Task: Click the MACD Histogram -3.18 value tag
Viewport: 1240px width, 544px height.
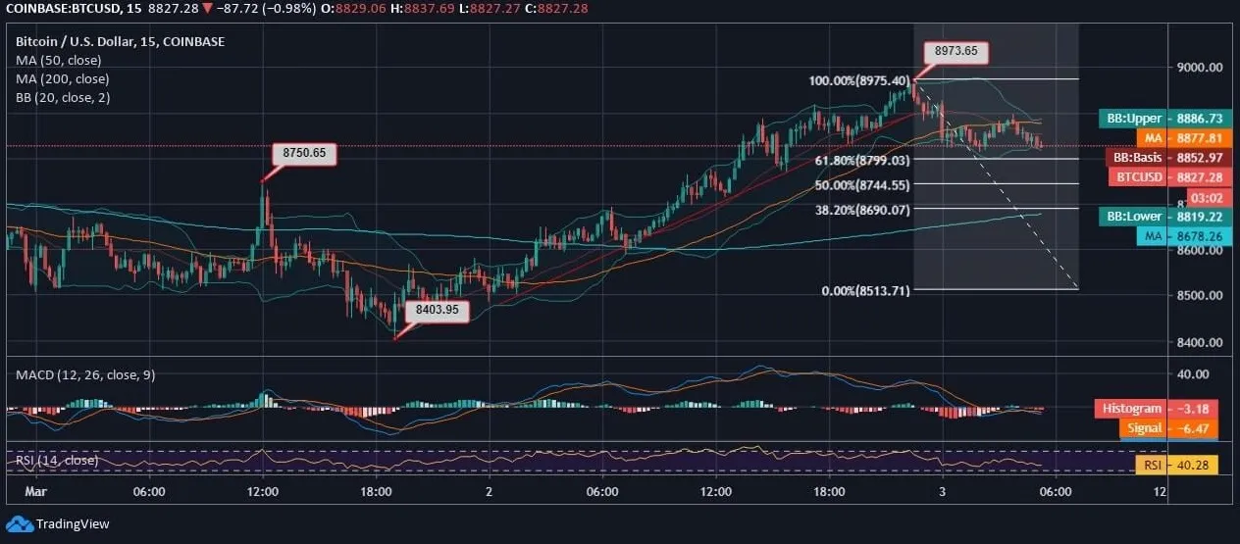Action: [1156, 408]
